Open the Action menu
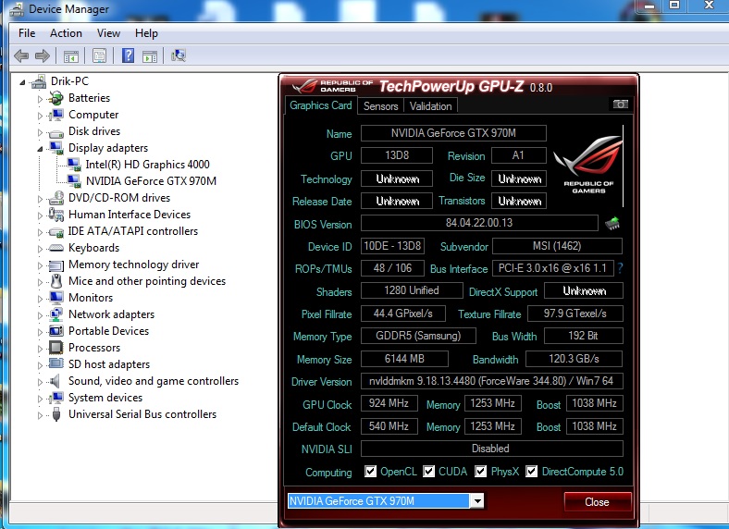 (66, 33)
